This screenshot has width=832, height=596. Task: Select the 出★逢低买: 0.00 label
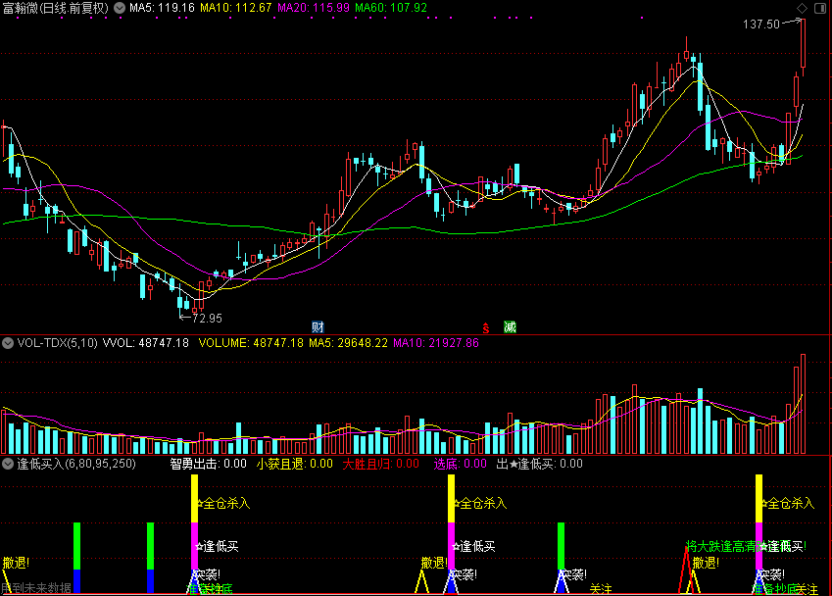(x=540, y=464)
